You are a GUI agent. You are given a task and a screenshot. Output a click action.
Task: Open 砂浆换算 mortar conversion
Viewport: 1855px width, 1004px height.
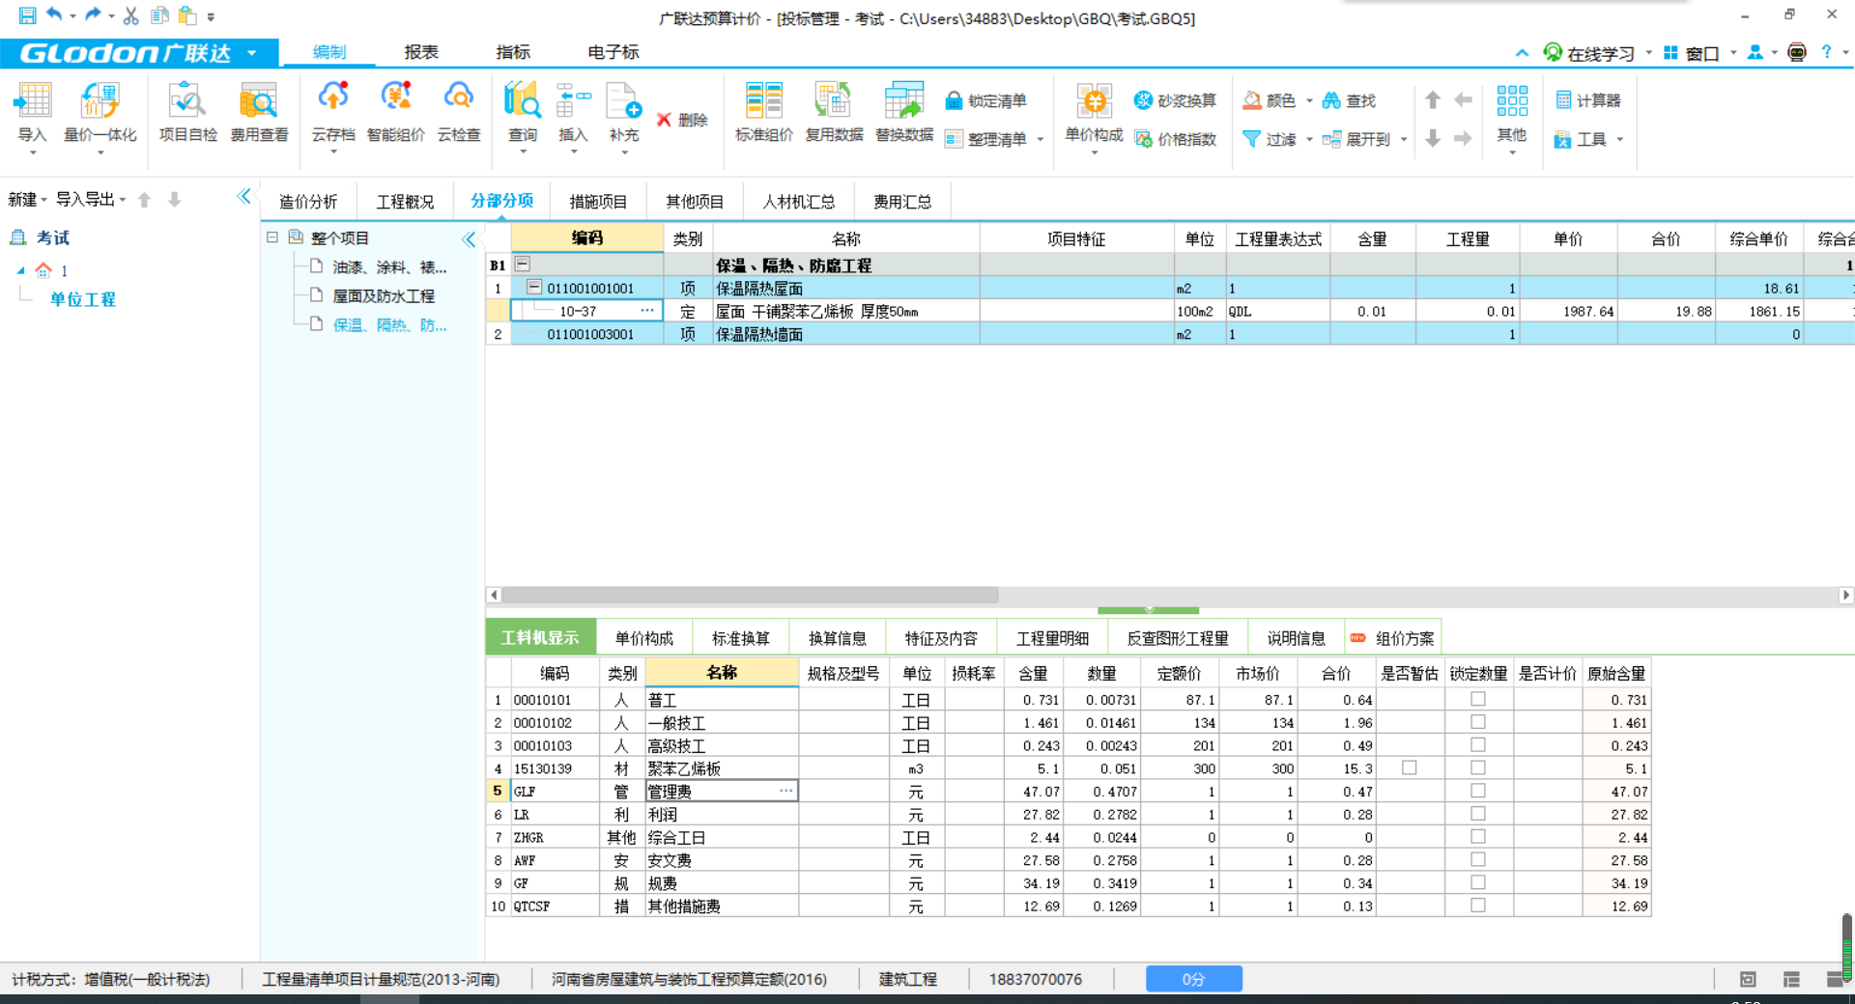pyautogui.click(x=1175, y=100)
